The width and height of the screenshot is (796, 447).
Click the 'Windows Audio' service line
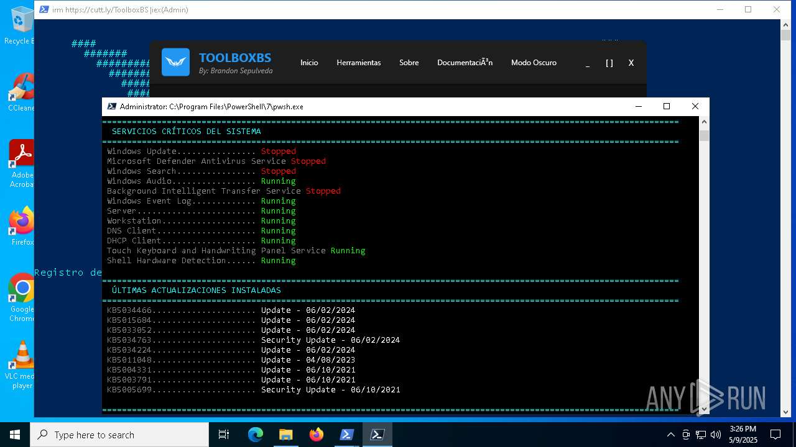[201, 181]
